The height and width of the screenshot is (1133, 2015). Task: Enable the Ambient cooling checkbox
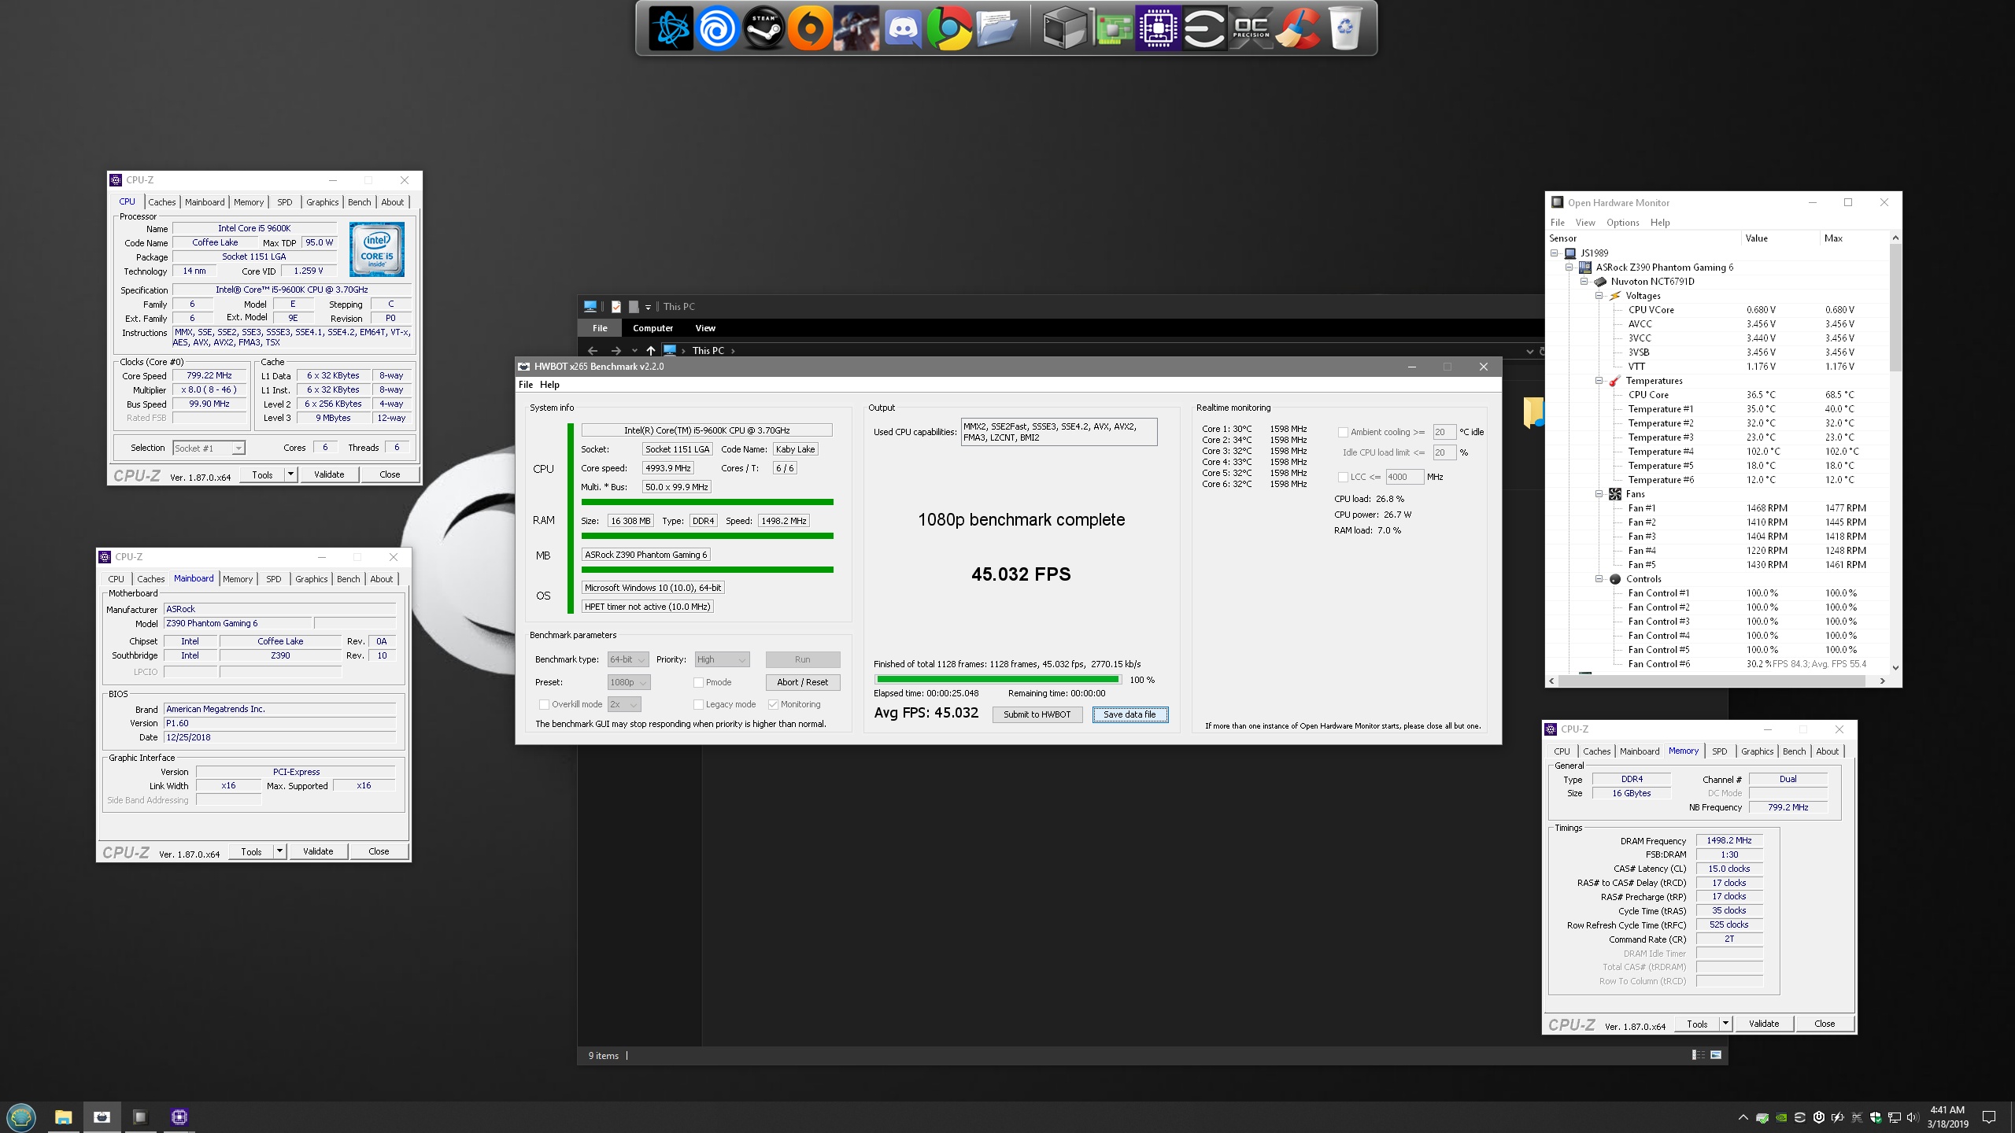[x=1343, y=432]
